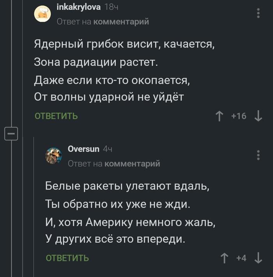This screenshot has width=273, height=277.
Task: Downvote inkakrylova's comment
Action: point(258,116)
